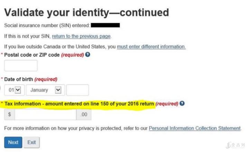Click the line 150 amount field
248x152 pixels.
click(45, 115)
